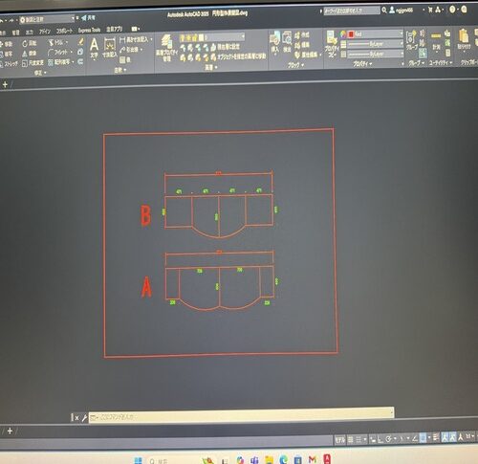
Task: Toggle highlighted object snap button in status bar
Action: (x=423, y=438)
